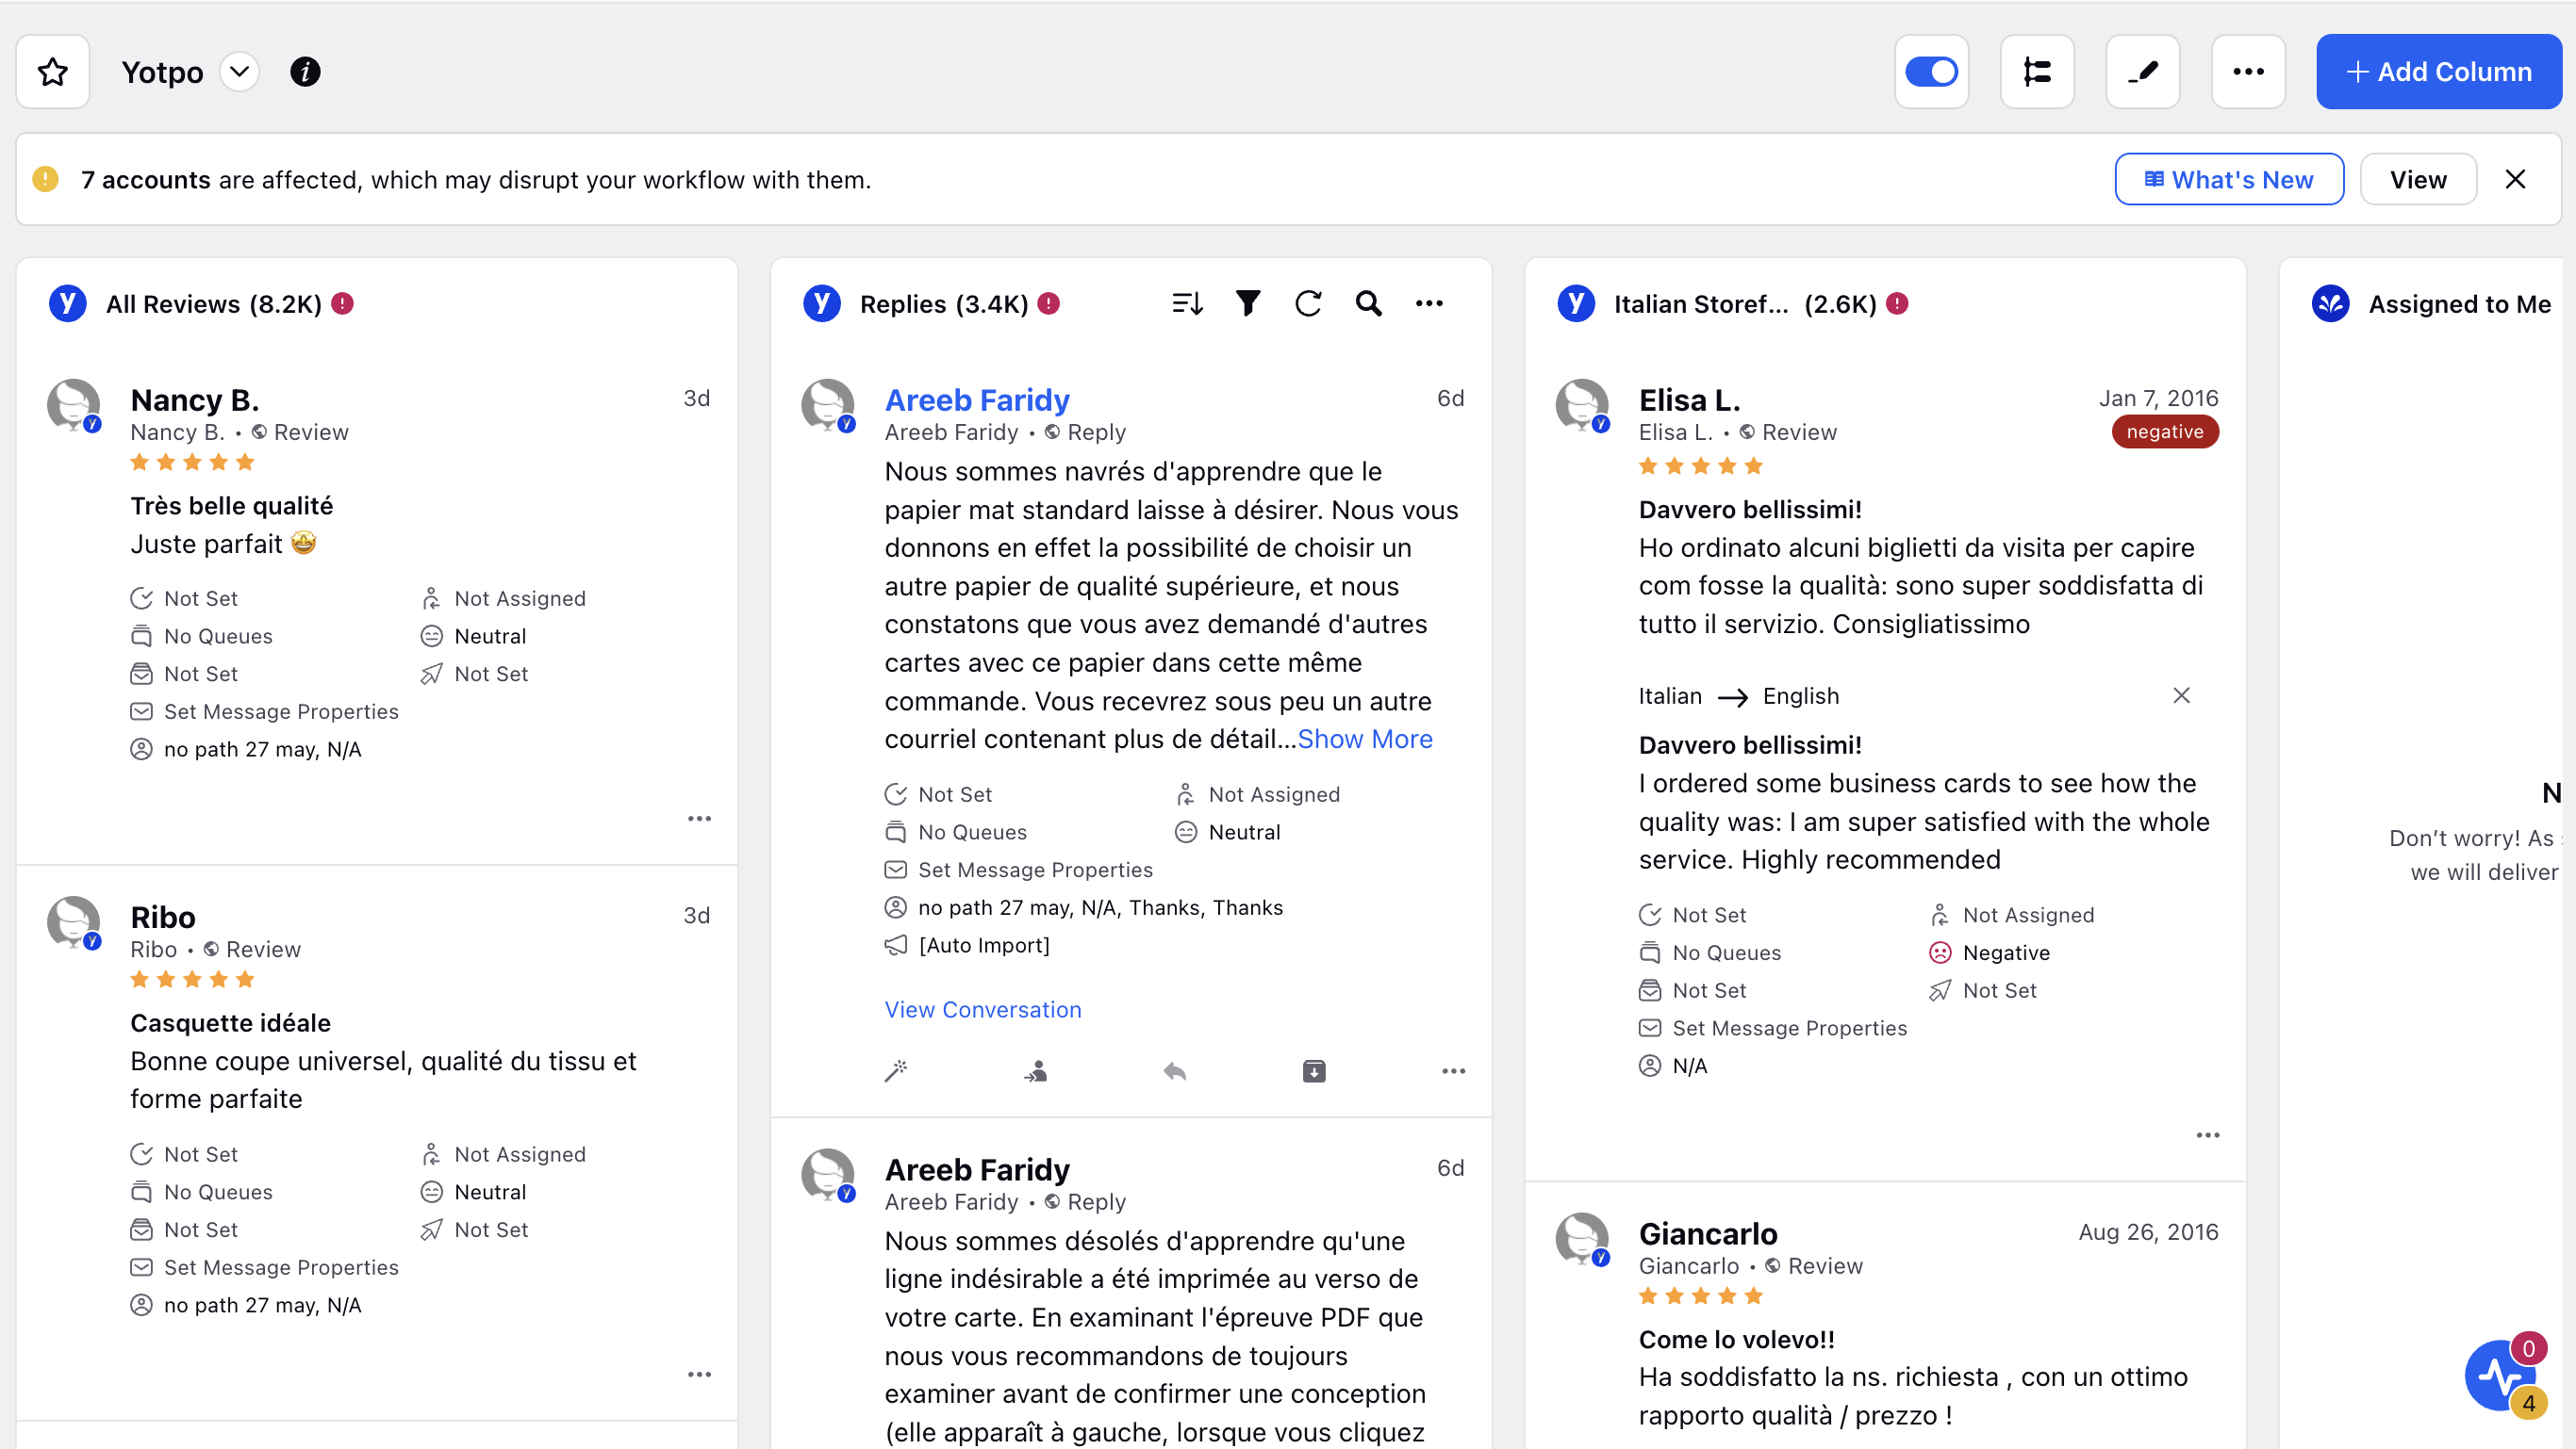Click Show More on first reply
Screen dimensions: 2576x1449
pyautogui.click(x=1365, y=739)
